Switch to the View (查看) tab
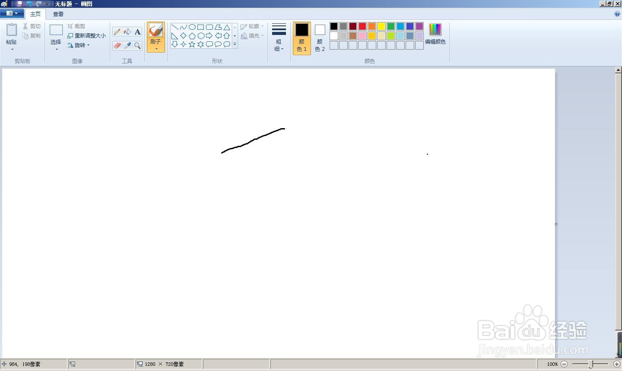This screenshot has width=622, height=371. [x=58, y=14]
